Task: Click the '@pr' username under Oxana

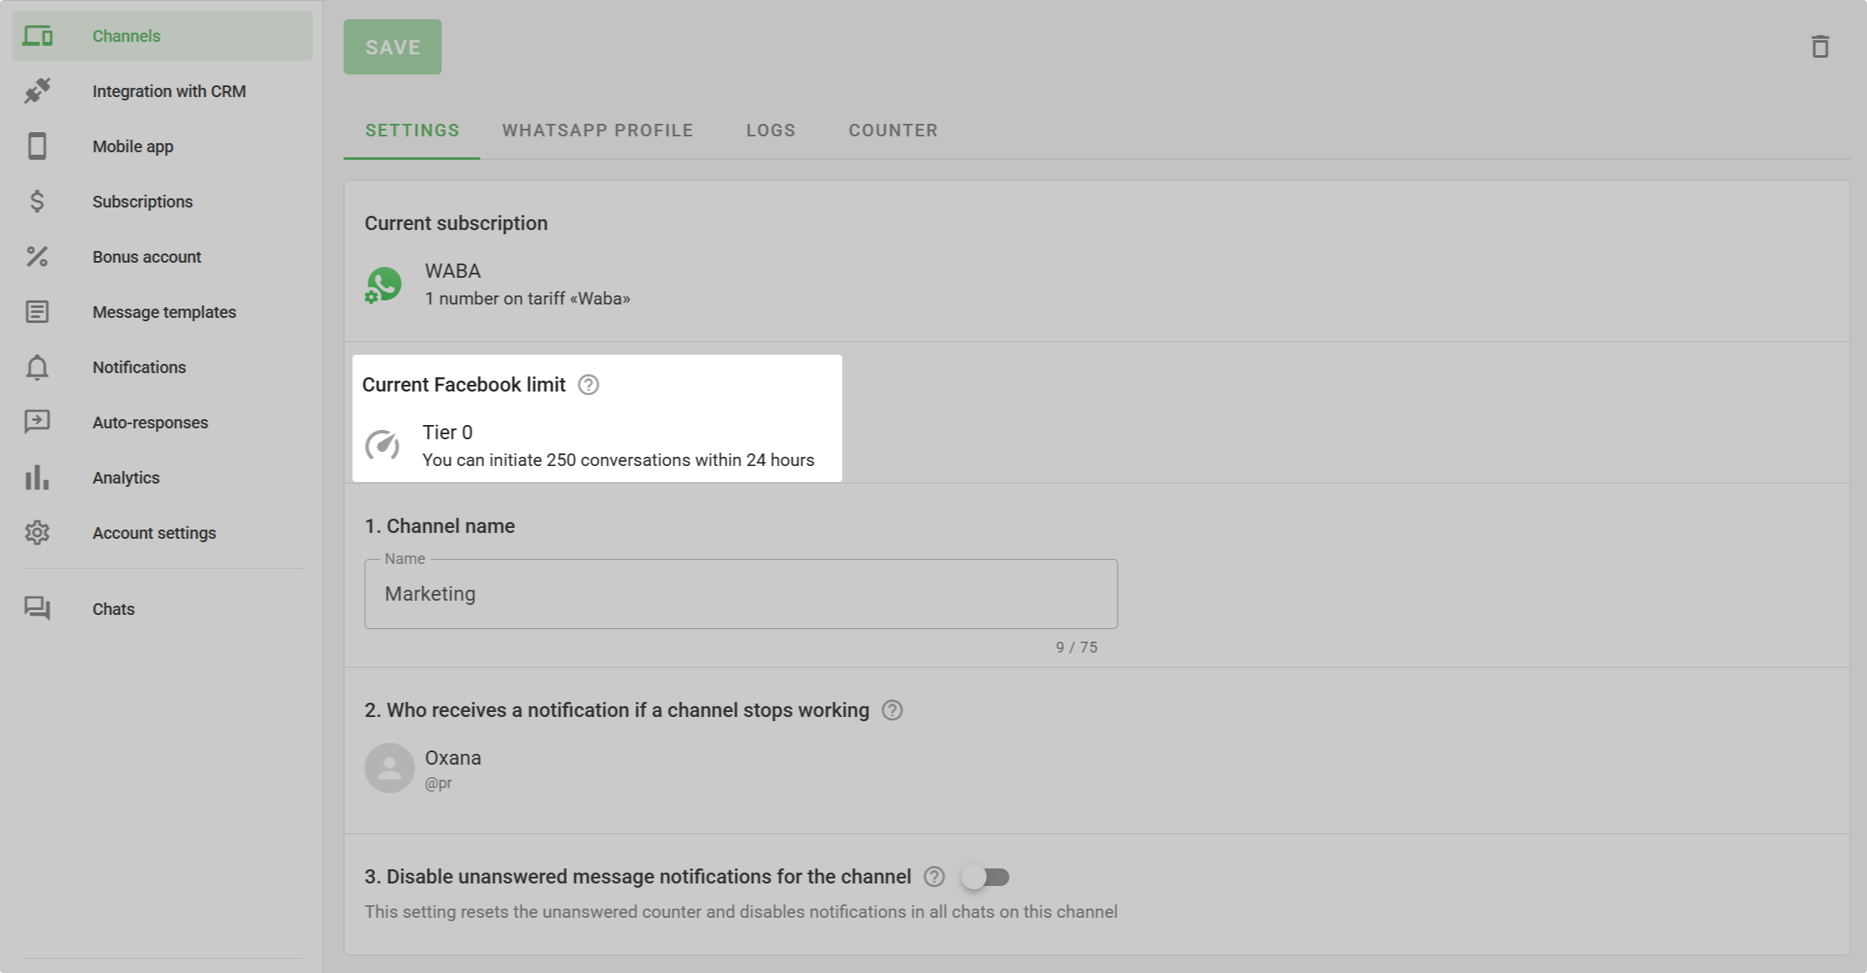Action: 439,784
